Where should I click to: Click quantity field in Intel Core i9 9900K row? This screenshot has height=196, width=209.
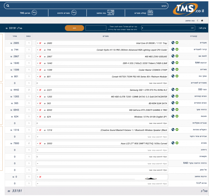tap(29, 43)
